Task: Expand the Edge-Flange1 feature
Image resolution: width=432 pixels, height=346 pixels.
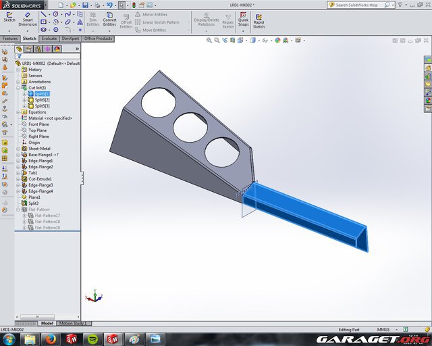Action: pos(19,161)
